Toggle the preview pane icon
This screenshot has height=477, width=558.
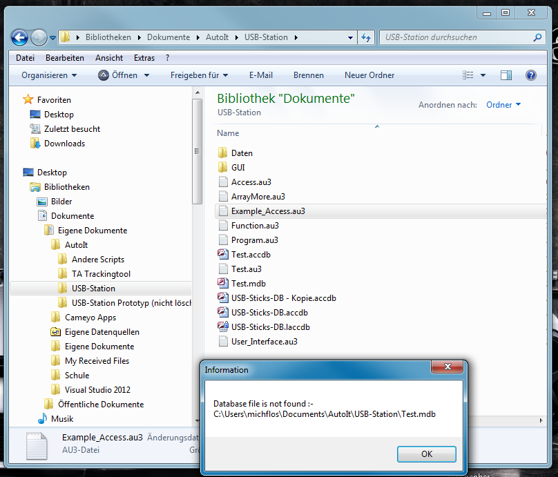point(506,75)
